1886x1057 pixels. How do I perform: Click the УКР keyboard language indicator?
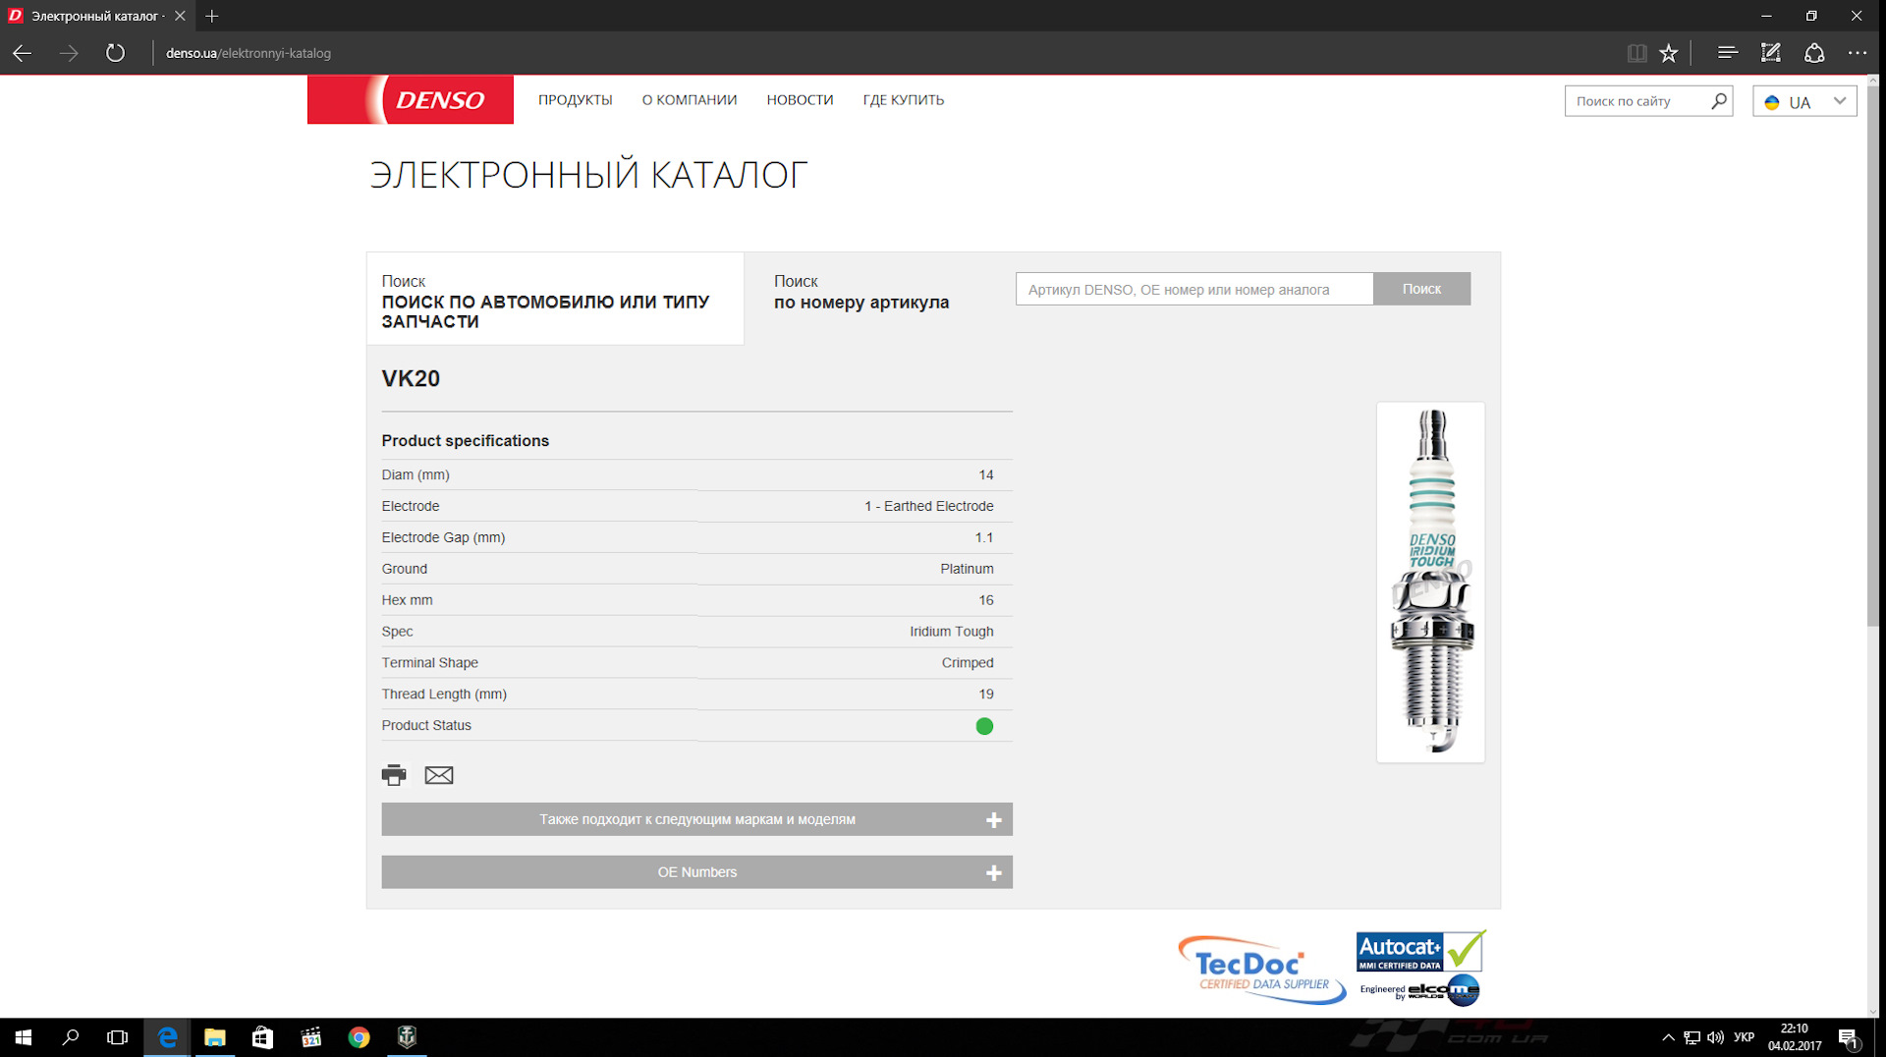coord(1745,1037)
